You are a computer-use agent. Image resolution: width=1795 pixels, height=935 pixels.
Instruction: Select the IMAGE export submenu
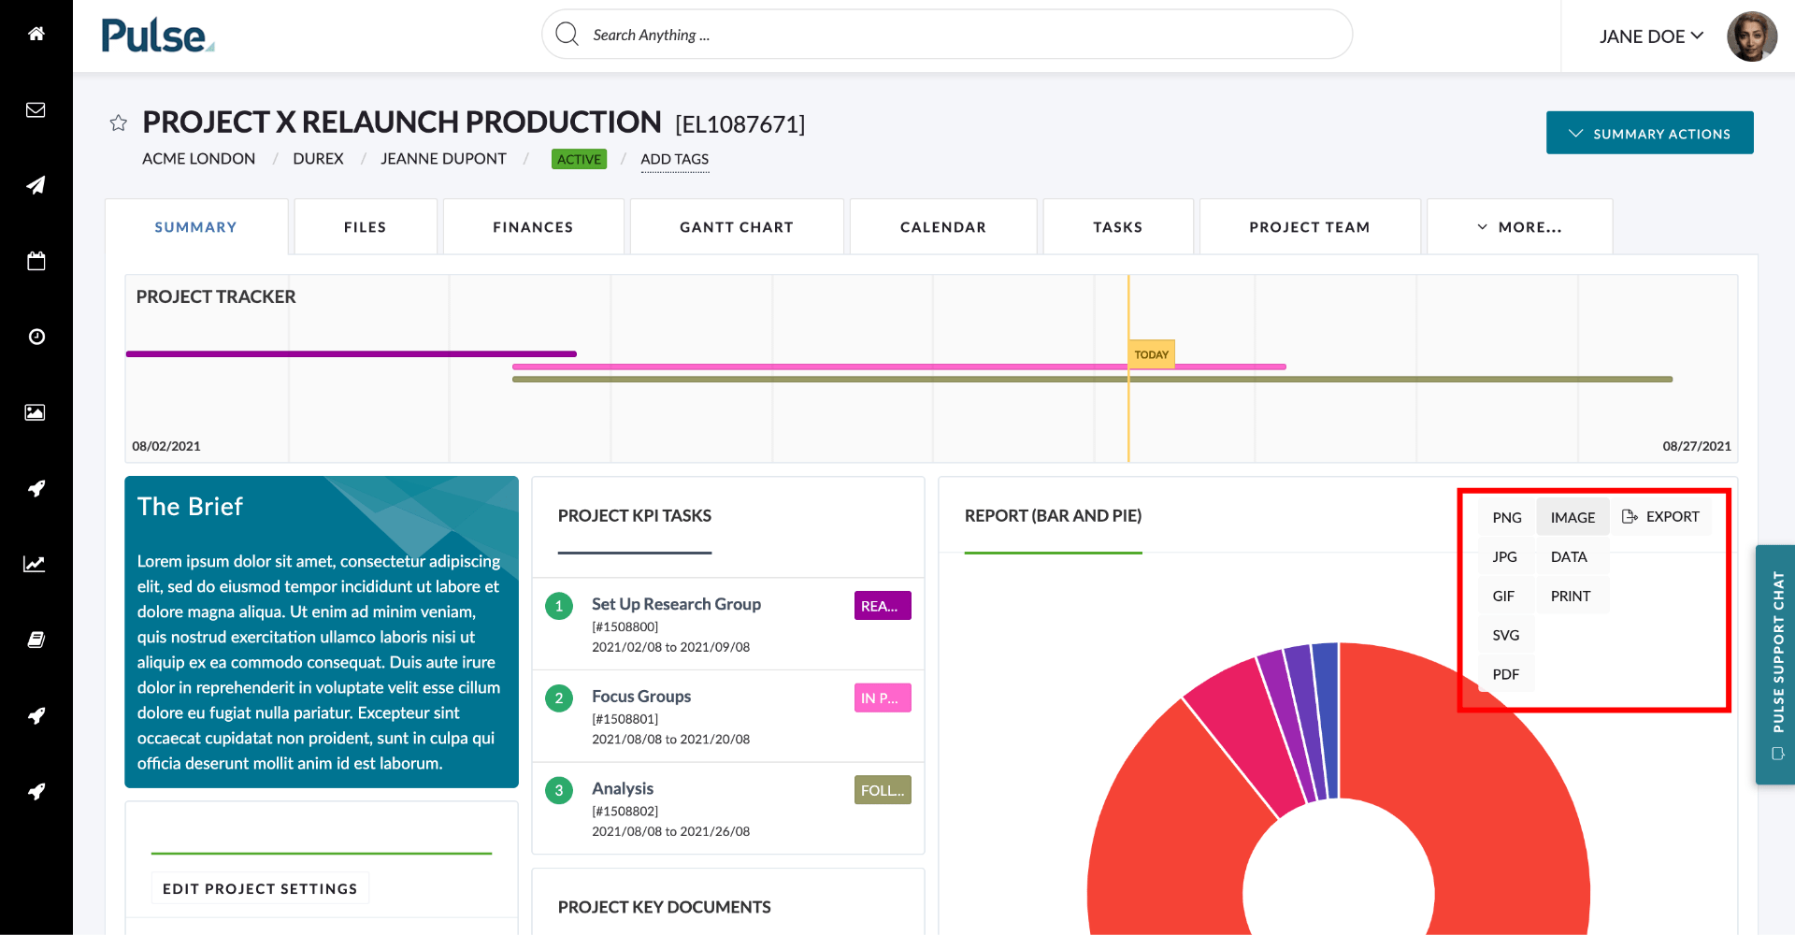point(1572,517)
